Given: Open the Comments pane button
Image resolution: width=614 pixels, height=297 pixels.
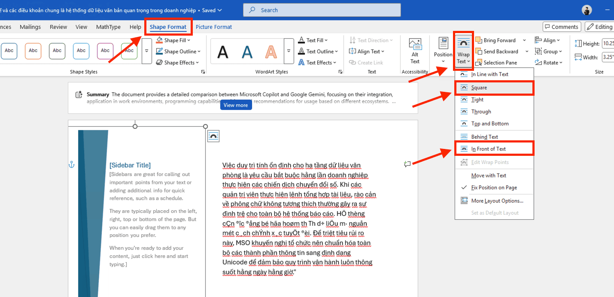Looking at the screenshot, I should tap(562, 27).
